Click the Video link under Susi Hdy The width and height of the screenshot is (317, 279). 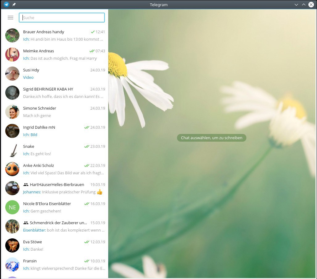coord(28,78)
